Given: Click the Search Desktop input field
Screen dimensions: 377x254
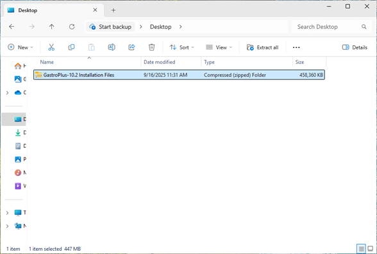Looking at the screenshot, I should pos(331,27).
